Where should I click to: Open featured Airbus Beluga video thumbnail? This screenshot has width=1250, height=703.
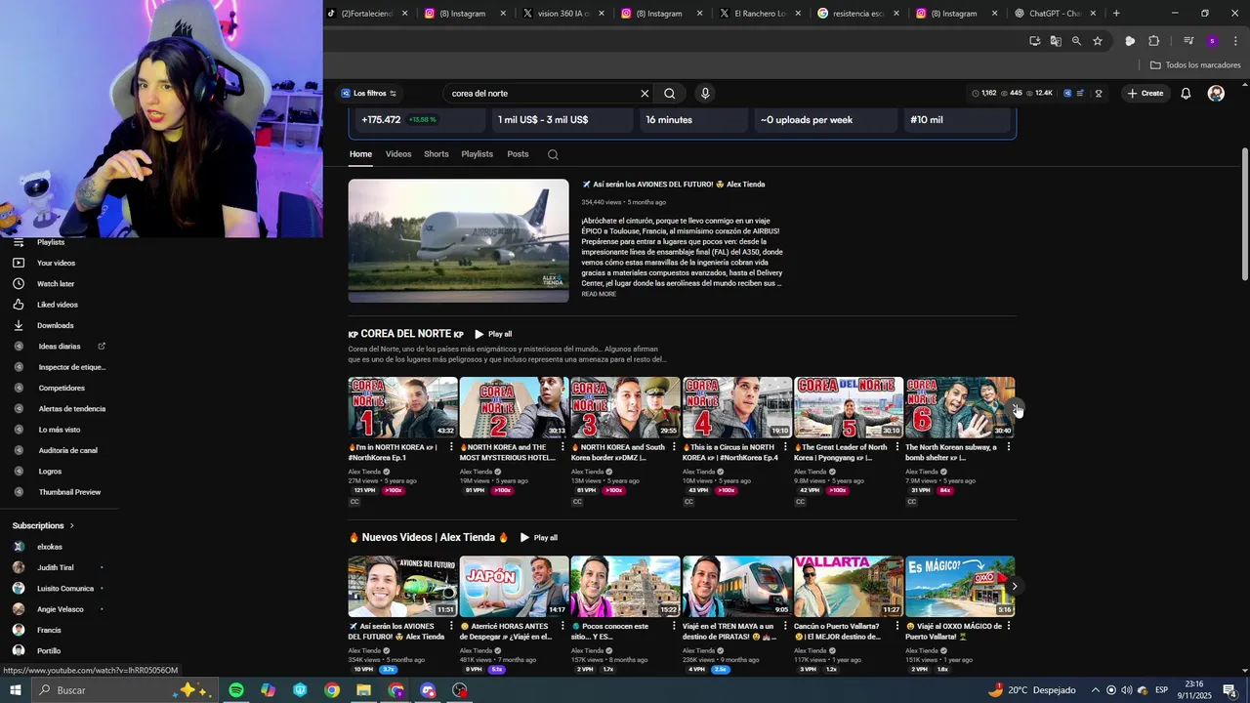(x=458, y=240)
